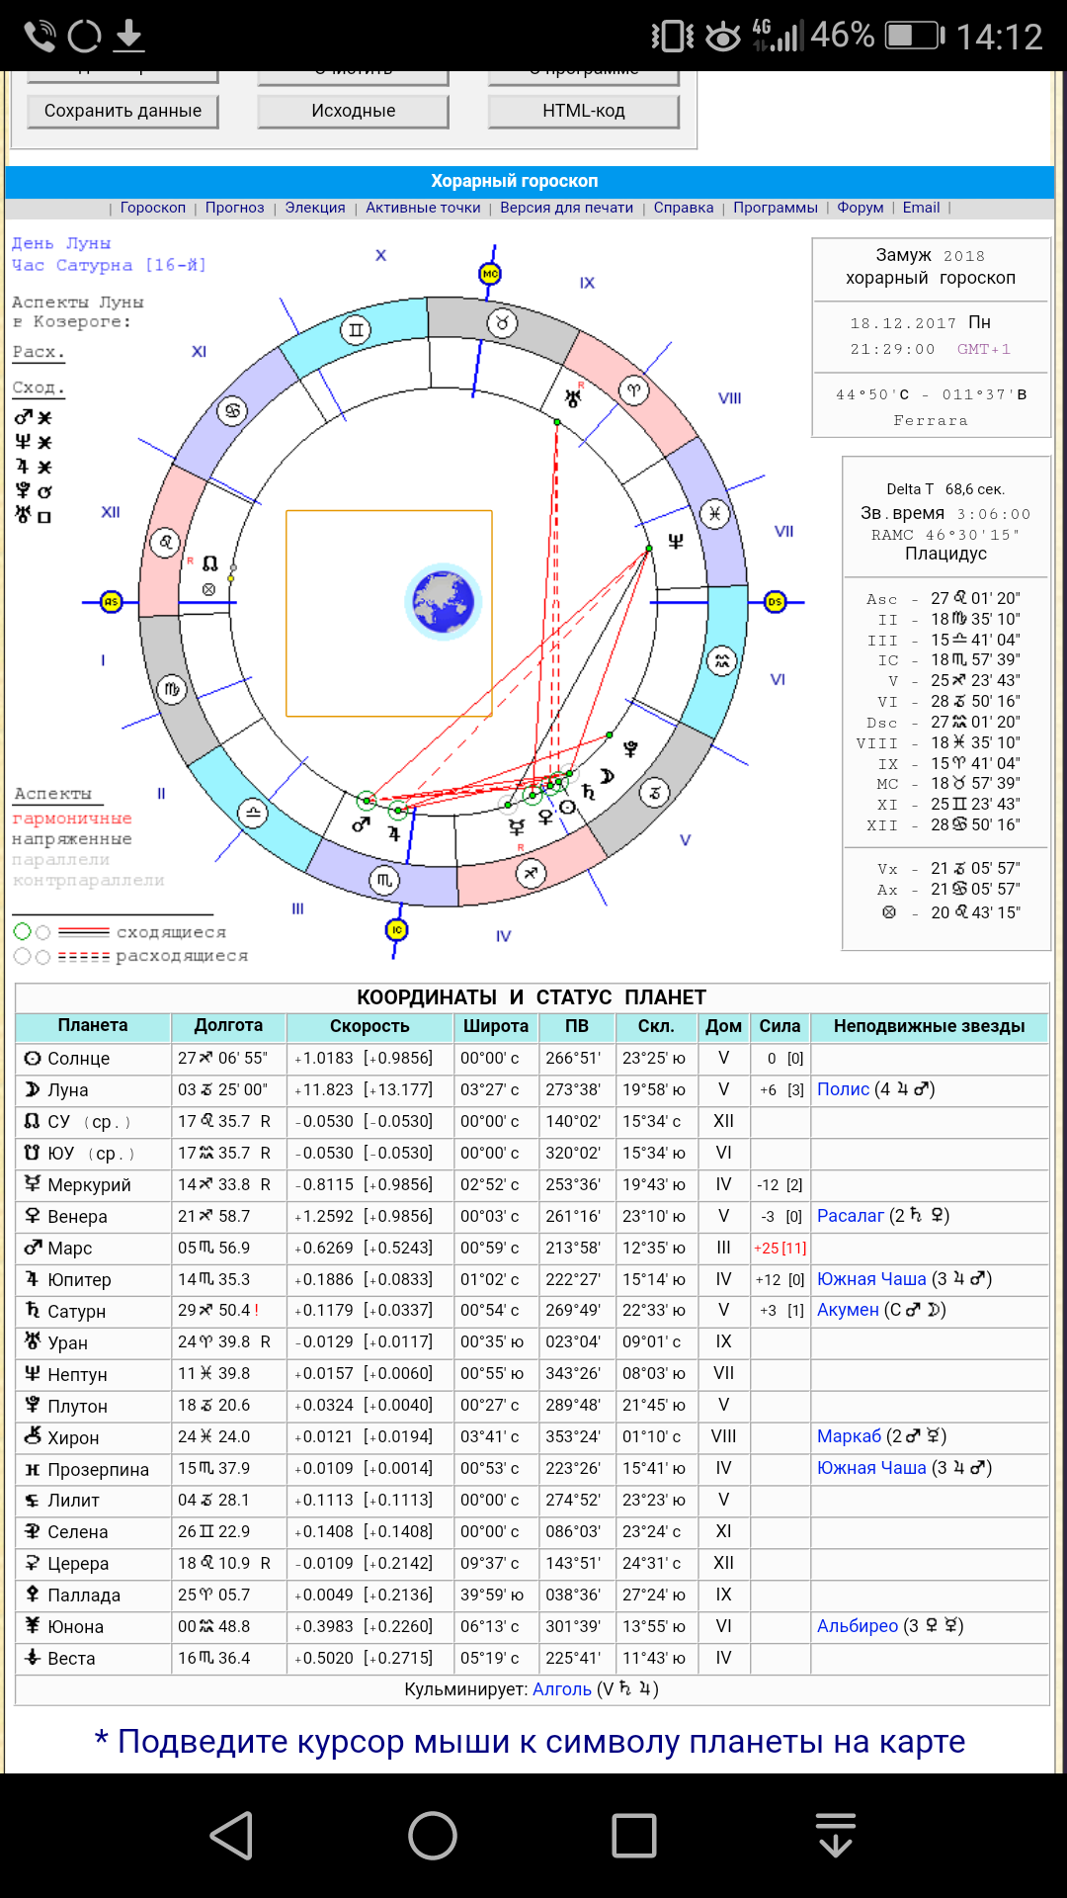Viewport: 1067px width, 1898px height.
Task: Click the 'Сохранить данные' button
Action: [x=123, y=111]
